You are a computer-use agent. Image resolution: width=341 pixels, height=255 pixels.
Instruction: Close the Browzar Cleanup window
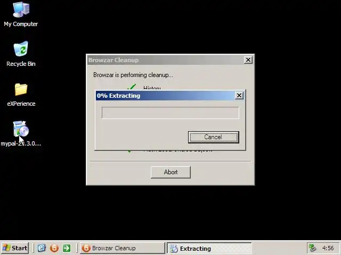248,60
